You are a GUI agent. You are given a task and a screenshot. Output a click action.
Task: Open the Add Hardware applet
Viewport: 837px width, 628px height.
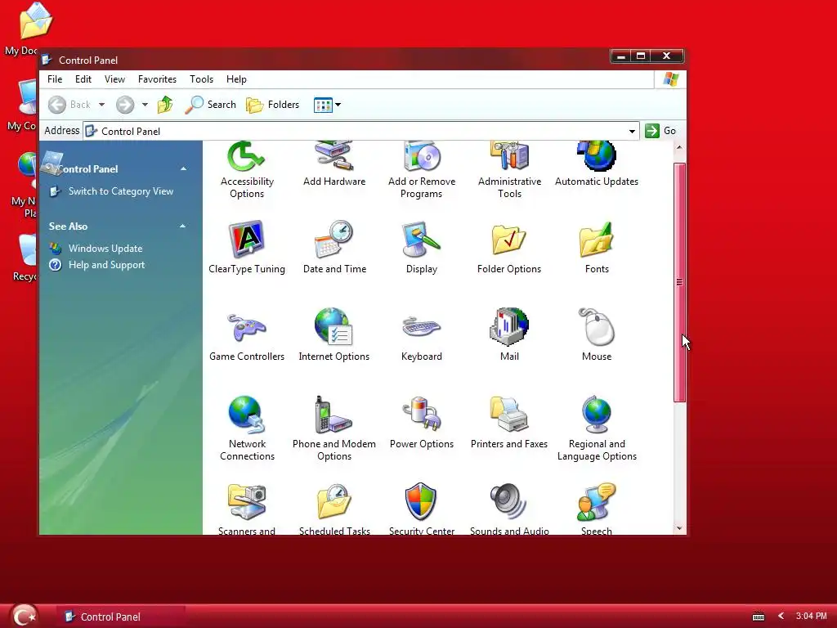click(334, 164)
